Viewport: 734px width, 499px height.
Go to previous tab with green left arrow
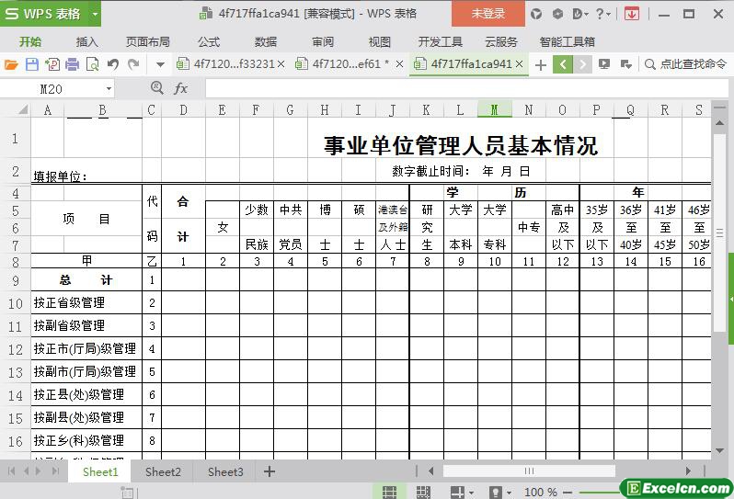[x=563, y=64]
